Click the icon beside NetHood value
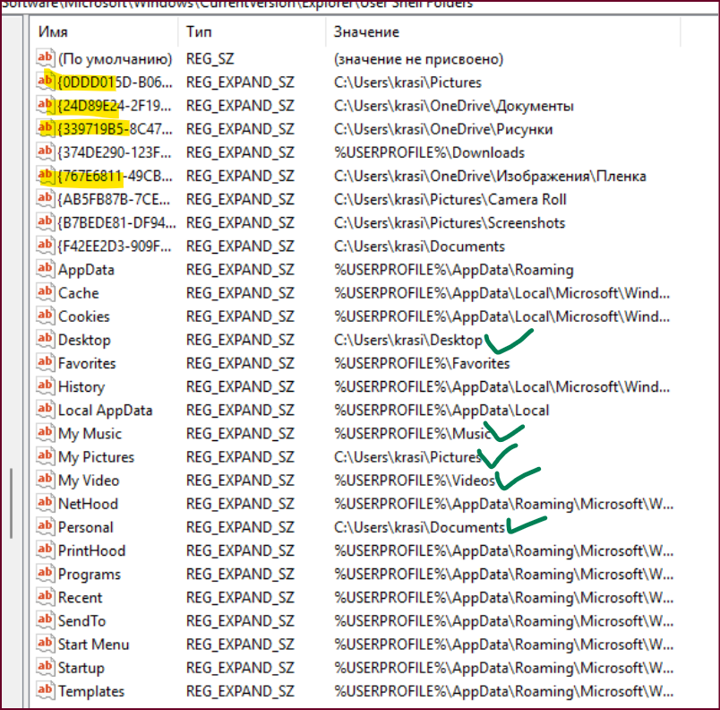The image size is (720, 710). 45,503
